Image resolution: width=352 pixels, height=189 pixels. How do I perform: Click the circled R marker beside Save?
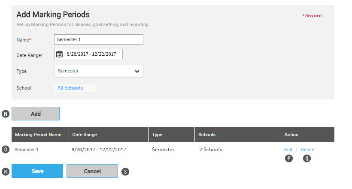[6, 172]
